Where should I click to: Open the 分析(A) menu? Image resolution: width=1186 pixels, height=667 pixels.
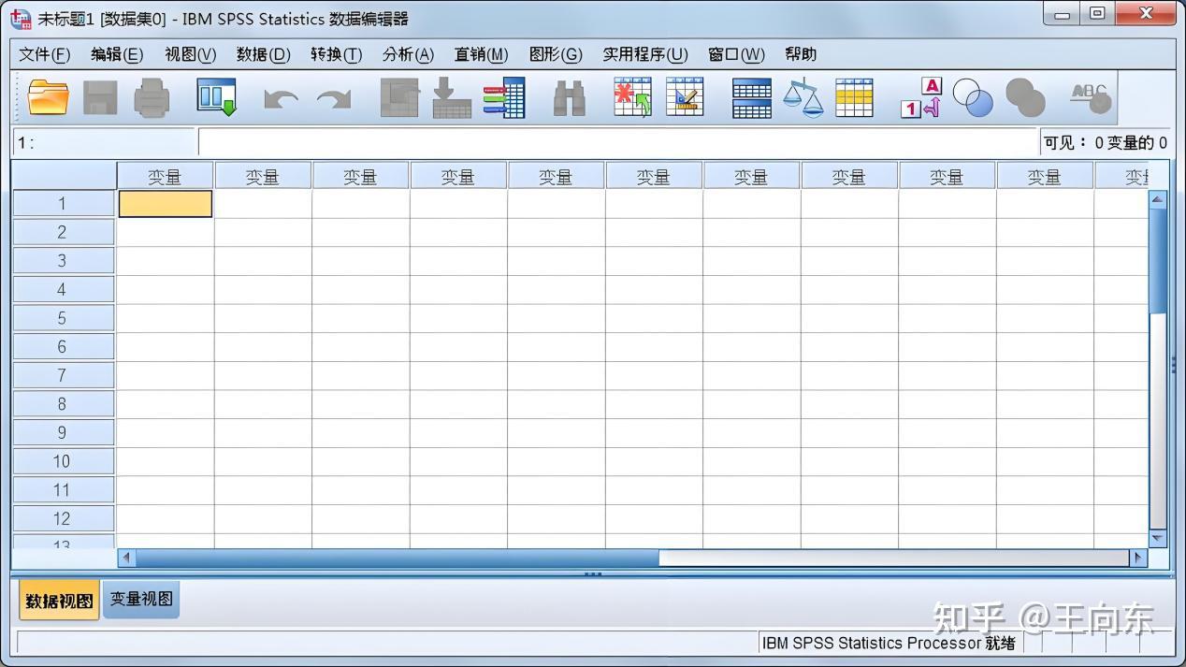[x=408, y=54]
